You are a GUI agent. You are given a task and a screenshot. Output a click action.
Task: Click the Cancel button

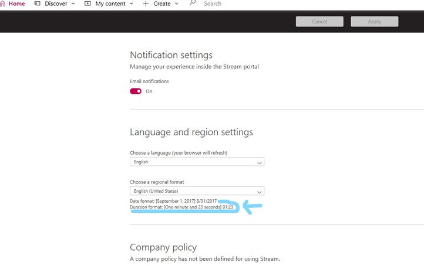319,22
